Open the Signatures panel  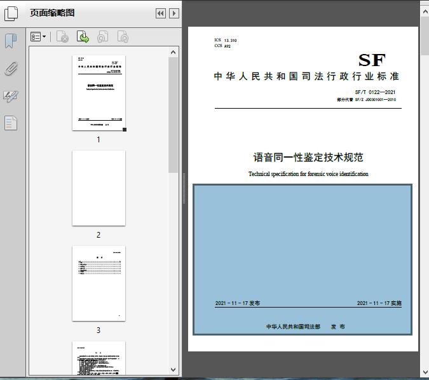click(11, 96)
